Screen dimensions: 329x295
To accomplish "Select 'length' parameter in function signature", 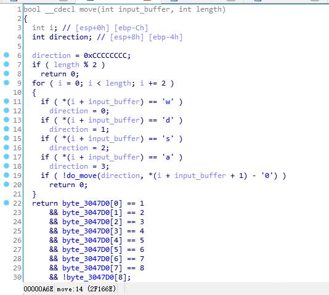I will point(209,10).
